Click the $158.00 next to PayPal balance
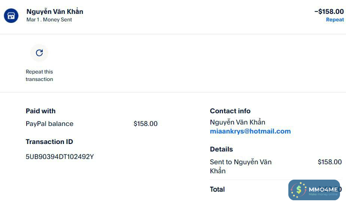 [145, 124]
